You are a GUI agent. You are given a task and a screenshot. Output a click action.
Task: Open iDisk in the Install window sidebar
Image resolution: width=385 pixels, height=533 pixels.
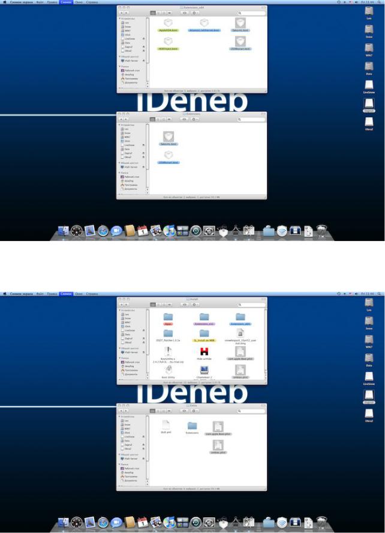pos(127,326)
